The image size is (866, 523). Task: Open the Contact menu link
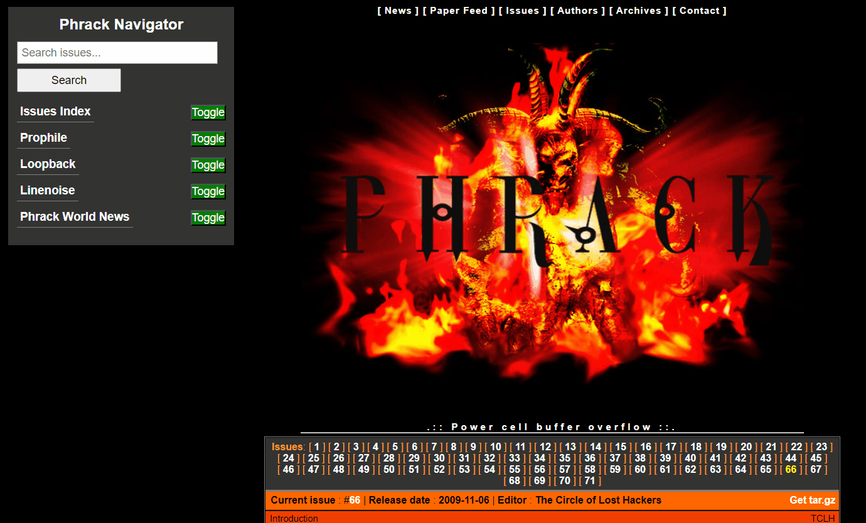699,11
